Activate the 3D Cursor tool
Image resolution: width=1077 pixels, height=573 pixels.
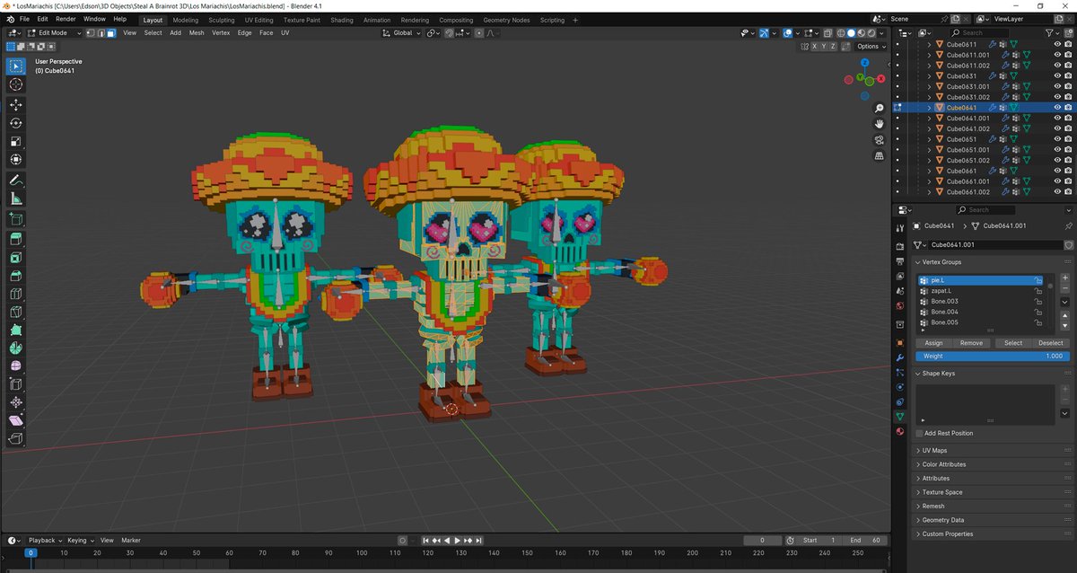(16, 84)
